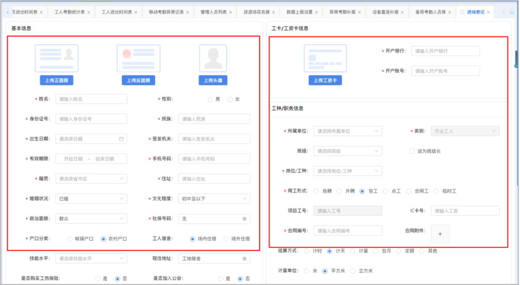This screenshot has height=285, width=520.
Task: Click the ID card back photo placeholder
Action: 138,58
